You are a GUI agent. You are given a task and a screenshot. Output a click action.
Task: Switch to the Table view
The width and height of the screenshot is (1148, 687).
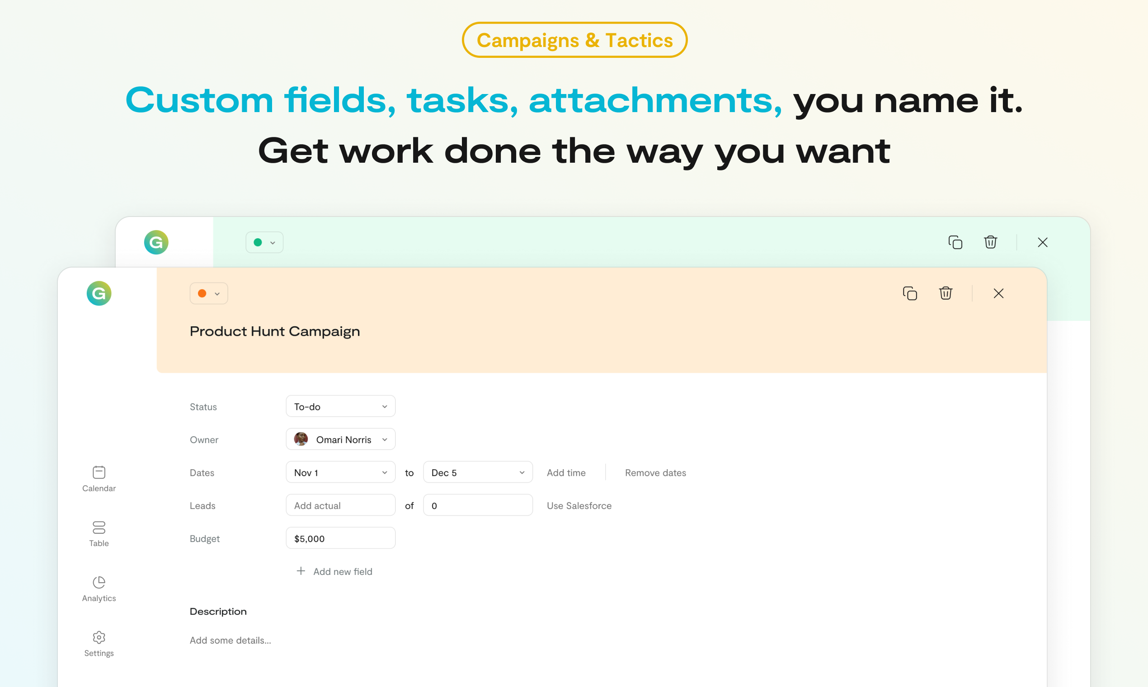[99, 534]
